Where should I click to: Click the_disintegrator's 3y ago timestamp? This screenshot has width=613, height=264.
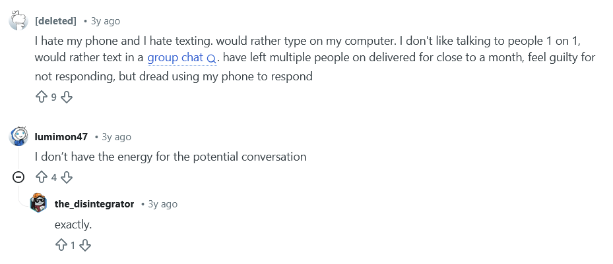[x=162, y=204]
